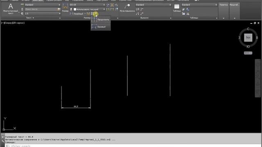Click the Размер dimension tool button

[x=65, y=8]
